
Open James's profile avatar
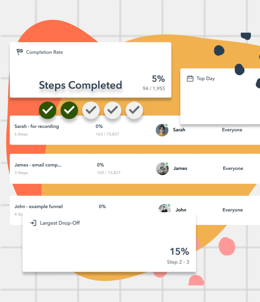coord(162,168)
